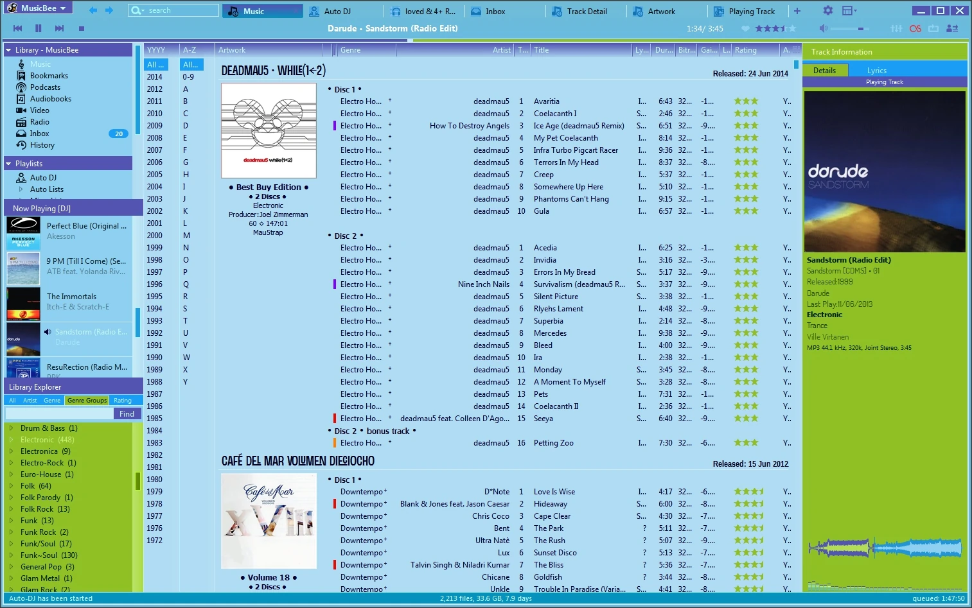Screen dimensions: 972x608
Task: Mute audio with the speaker icon
Action: (824, 28)
